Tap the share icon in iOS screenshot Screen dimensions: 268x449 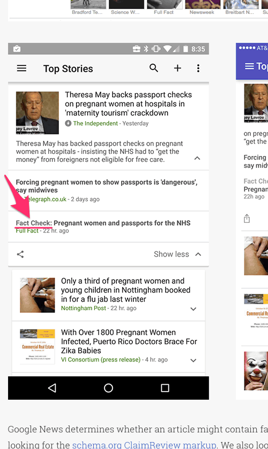pyautogui.click(x=247, y=219)
